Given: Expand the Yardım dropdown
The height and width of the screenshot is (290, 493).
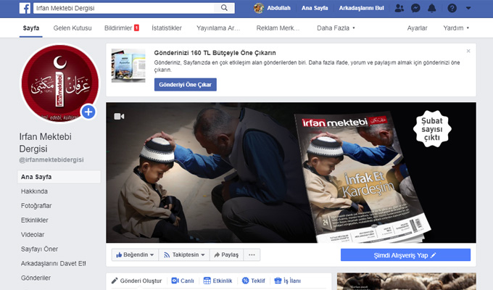Looking at the screenshot, I should pos(456,28).
